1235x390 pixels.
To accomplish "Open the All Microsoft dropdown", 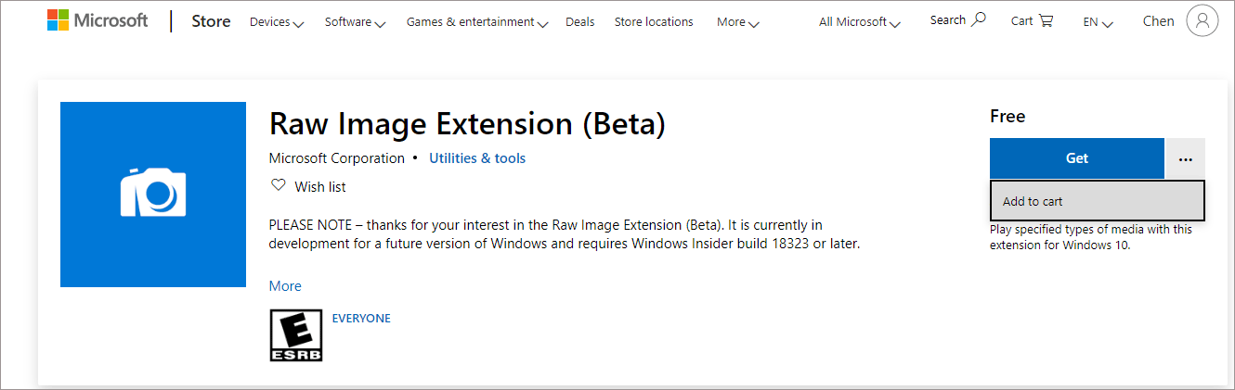I will pyautogui.click(x=860, y=22).
